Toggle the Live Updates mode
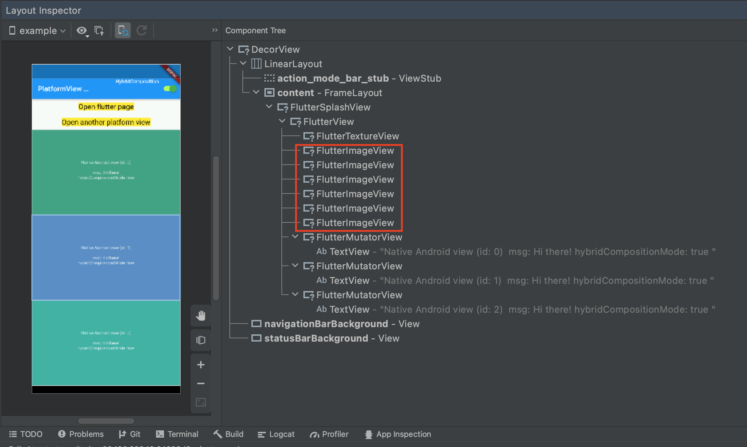This screenshot has height=447, width=747. (122, 30)
